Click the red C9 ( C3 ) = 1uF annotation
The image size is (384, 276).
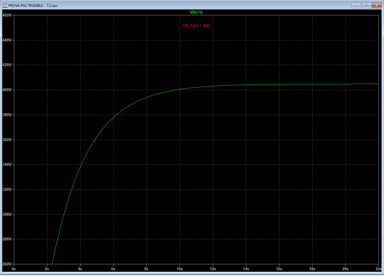click(196, 26)
